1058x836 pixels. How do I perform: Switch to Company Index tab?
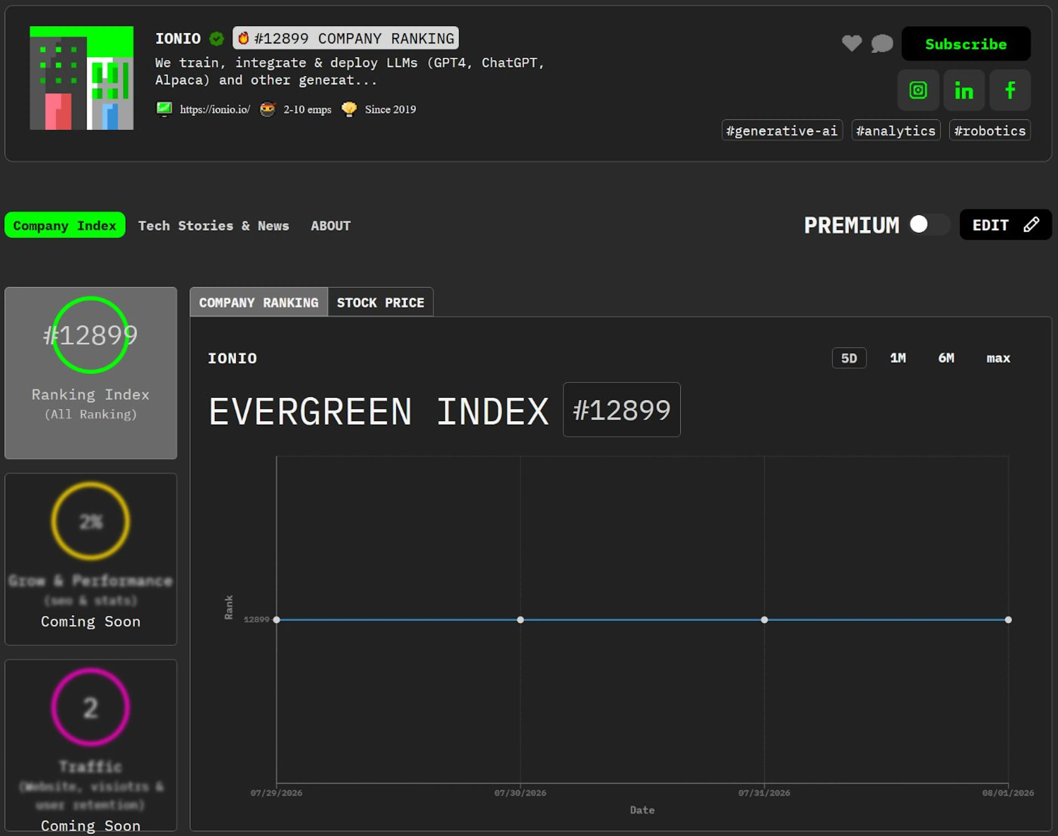pos(65,225)
